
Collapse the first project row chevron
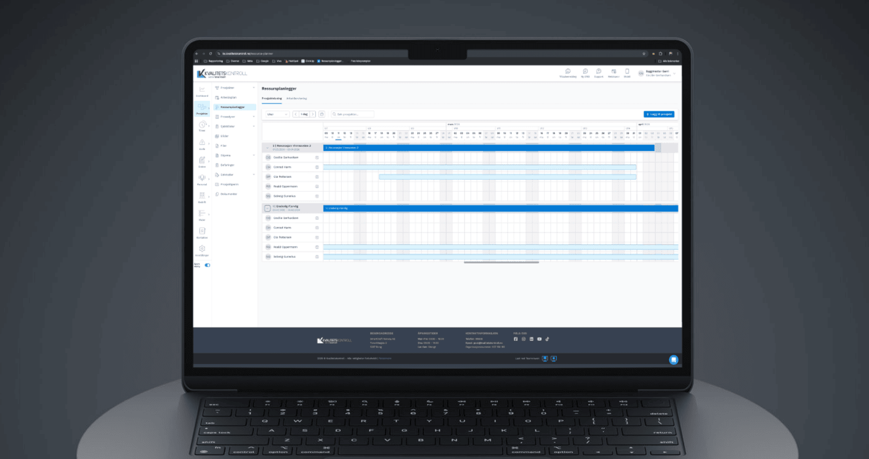point(267,148)
